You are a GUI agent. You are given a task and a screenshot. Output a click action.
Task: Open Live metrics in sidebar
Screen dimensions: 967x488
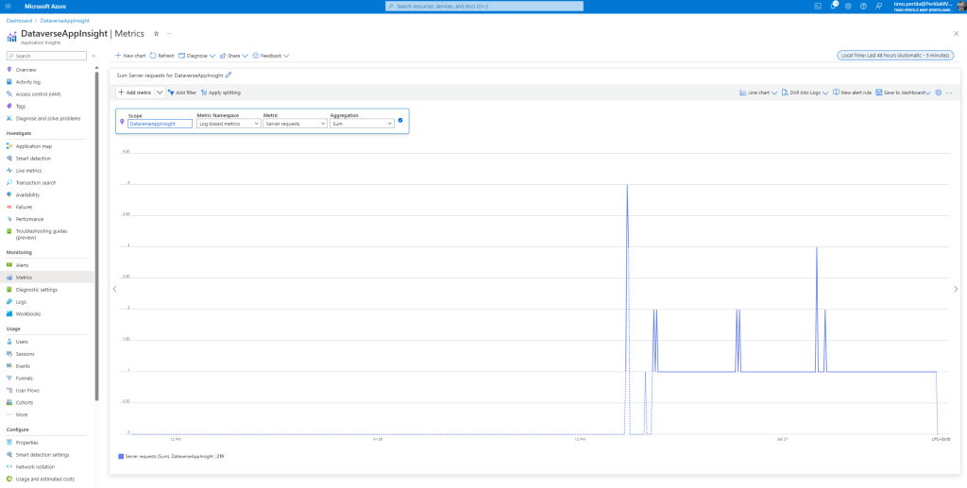pos(28,170)
